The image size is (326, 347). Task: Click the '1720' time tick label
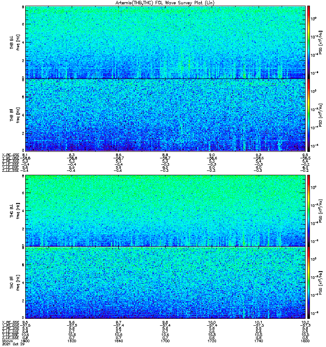click(x=212, y=341)
